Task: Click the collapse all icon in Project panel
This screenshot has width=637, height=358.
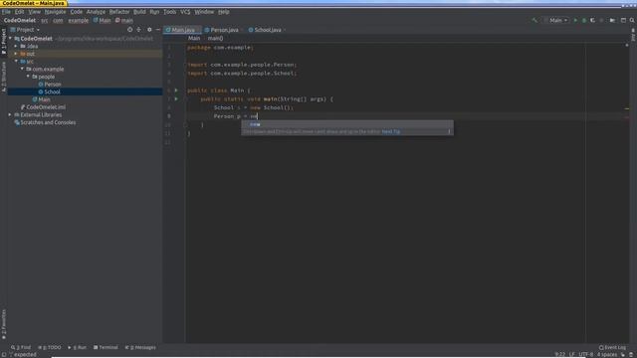Action: pyautogui.click(x=139, y=30)
